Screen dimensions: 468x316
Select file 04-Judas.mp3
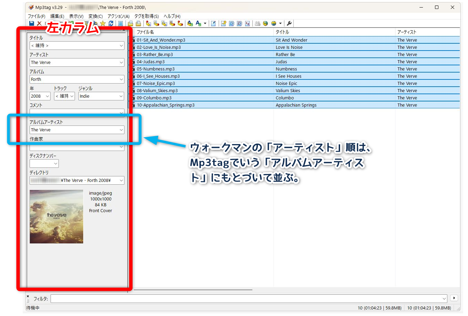[x=151, y=62]
